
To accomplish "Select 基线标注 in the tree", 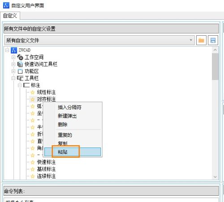I will [x=46, y=169].
